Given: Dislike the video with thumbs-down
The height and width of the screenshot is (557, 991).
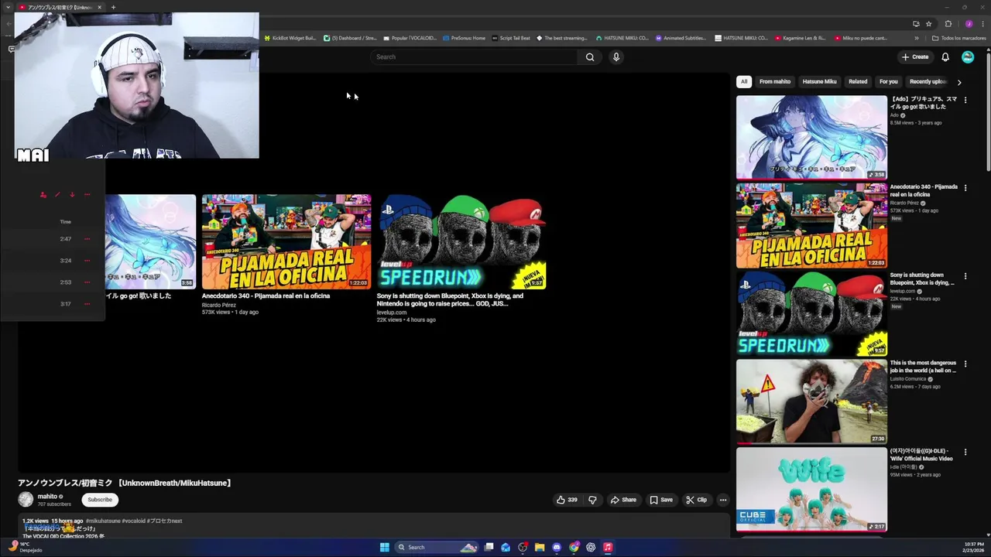Looking at the screenshot, I should click(592, 500).
